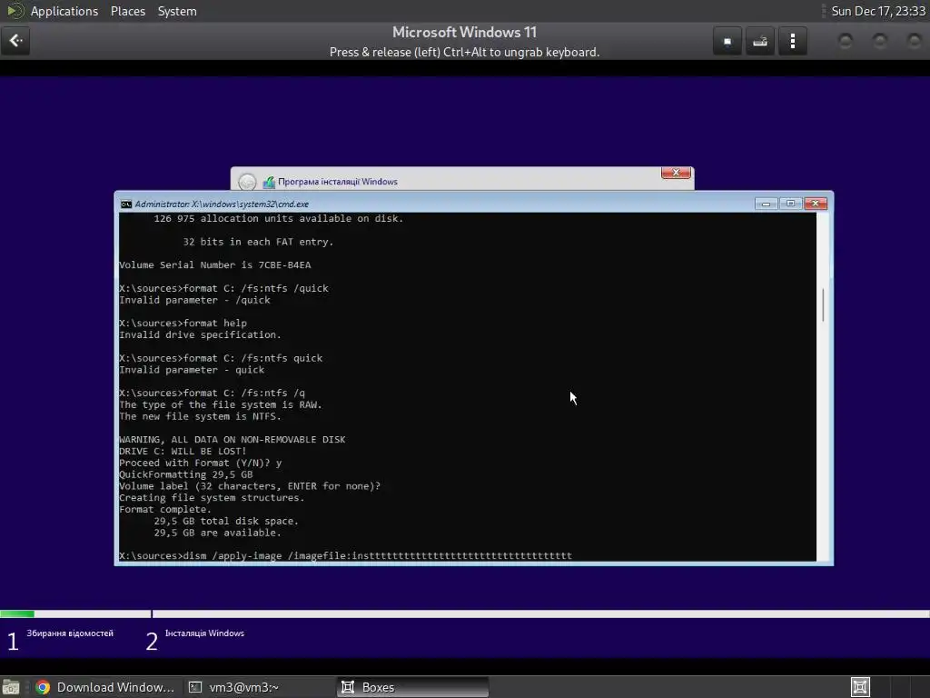Click the dism /apply-image command line
Viewport: 930px width, 698px height.
(345, 555)
